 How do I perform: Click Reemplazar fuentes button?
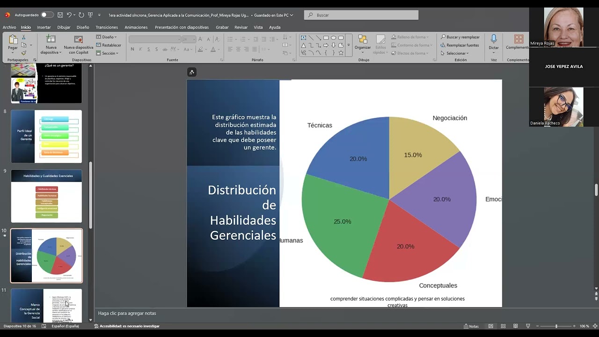(x=460, y=45)
